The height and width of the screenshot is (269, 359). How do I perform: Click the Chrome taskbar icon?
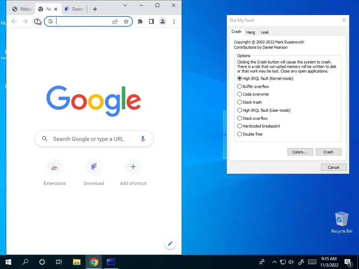(x=94, y=262)
